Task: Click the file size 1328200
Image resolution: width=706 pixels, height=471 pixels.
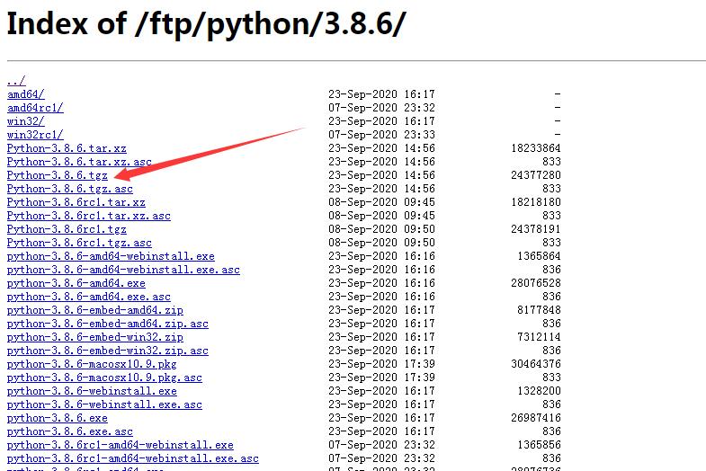Action: click(x=539, y=391)
